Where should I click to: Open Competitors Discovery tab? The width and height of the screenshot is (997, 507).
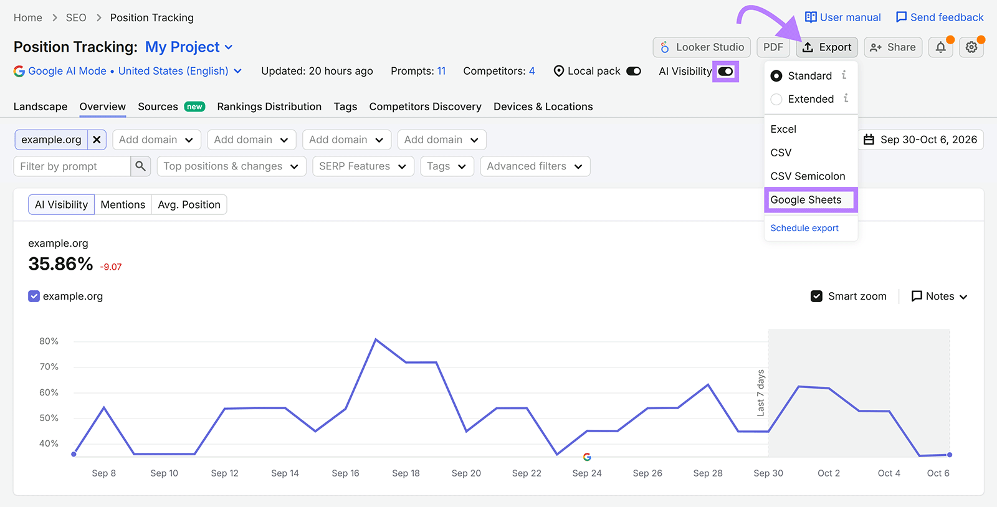coord(426,107)
